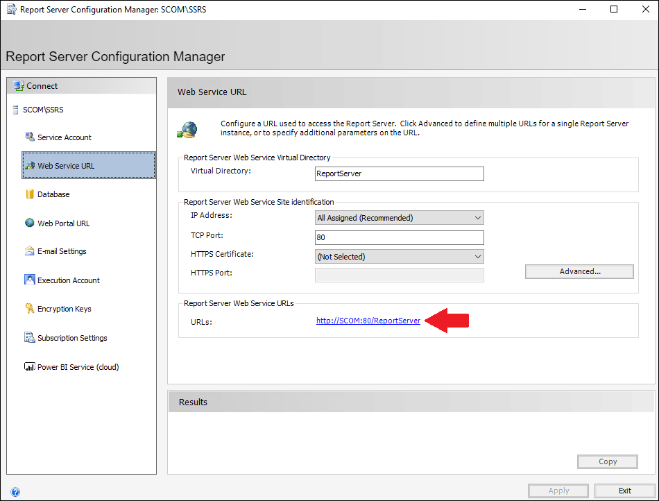
Task: Click the Exit button
Action: pos(624,491)
